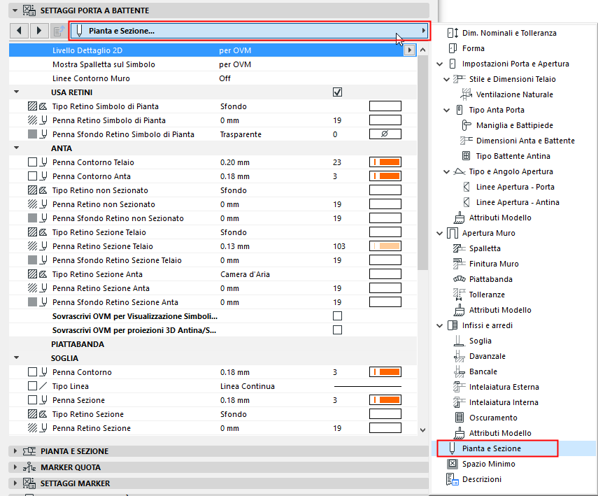
Task: Open pen color swatch for Penna Retino Sezione Telaio
Action: click(385, 246)
